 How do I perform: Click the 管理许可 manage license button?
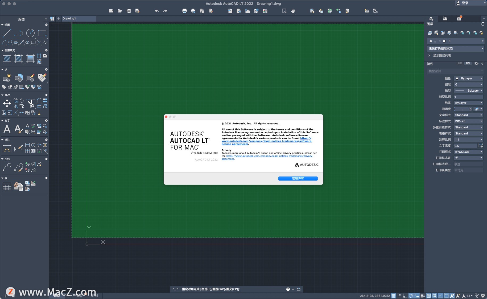coord(298,179)
